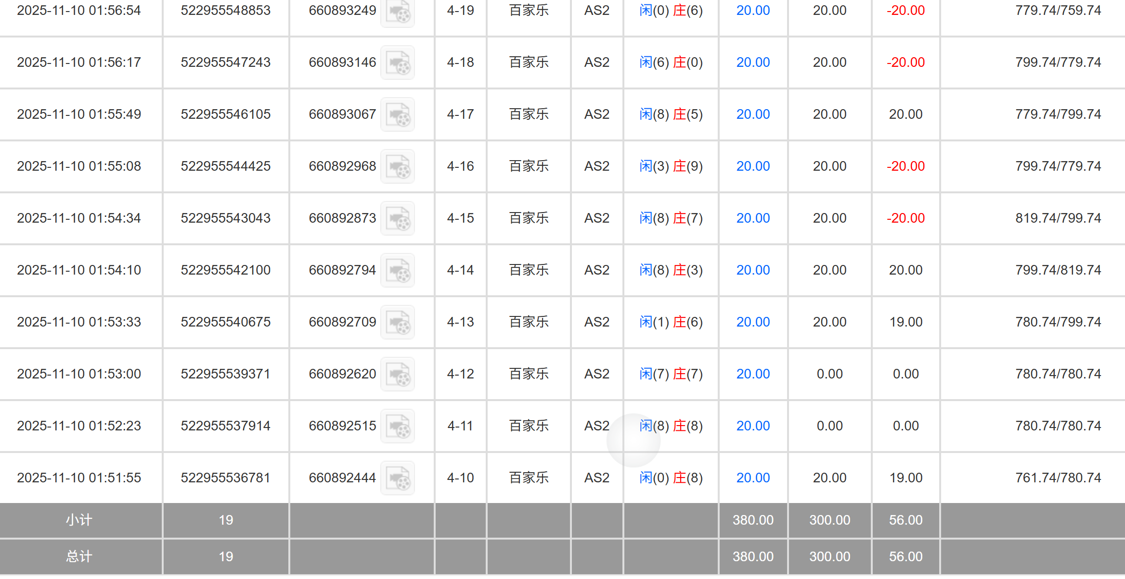Click 小计 subtotal row label

click(x=79, y=520)
